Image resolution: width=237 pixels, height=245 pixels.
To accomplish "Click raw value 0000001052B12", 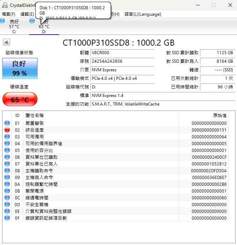I will 209,164.
